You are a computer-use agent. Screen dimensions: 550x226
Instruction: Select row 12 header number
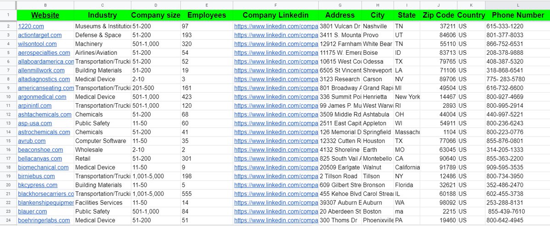point(8,115)
